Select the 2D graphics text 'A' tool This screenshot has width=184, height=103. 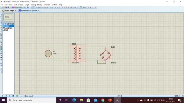click(1, 55)
